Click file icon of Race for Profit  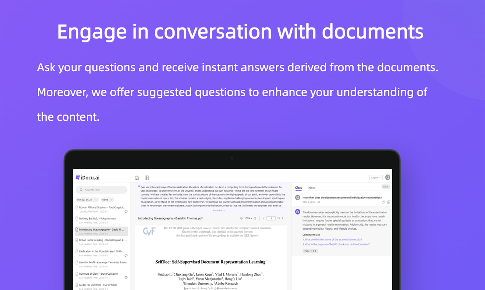tap(77, 263)
